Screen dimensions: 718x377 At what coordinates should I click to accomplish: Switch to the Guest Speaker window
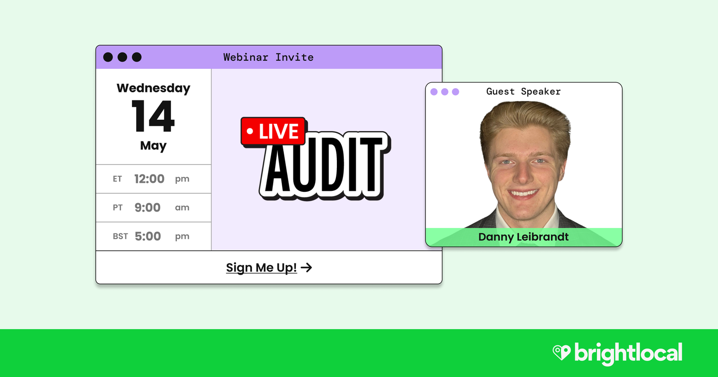(523, 91)
